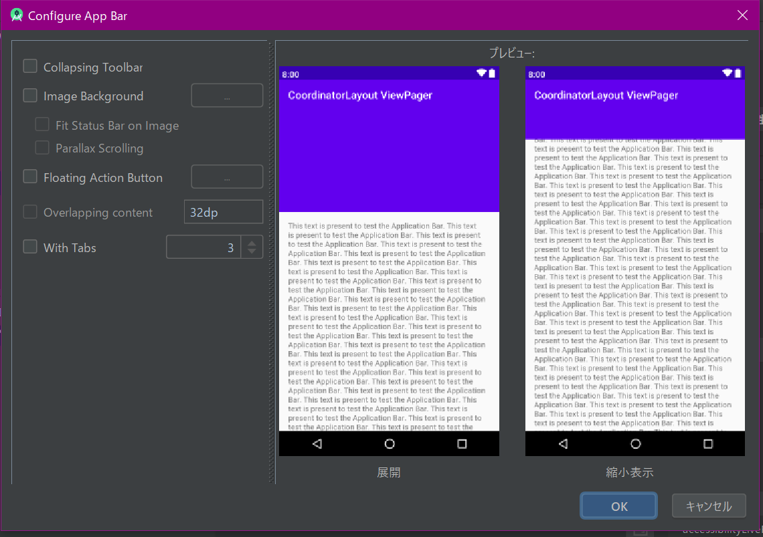The height and width of the screenshot is (537, 763).
Task: Click the tab count field showing 3
Action: (x=203, y=247)
